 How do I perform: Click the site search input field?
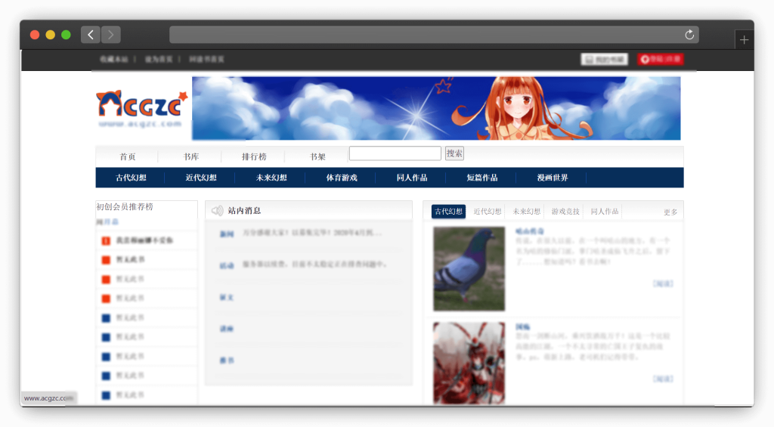(395, 153)
